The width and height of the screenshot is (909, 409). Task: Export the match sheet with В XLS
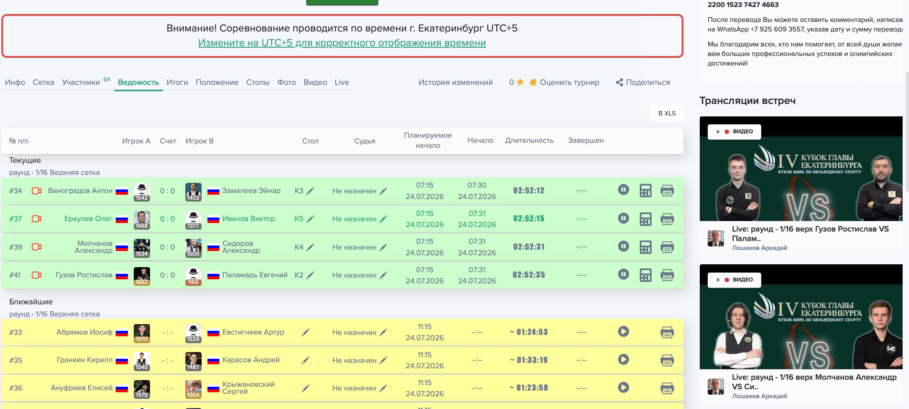[667, 114]
